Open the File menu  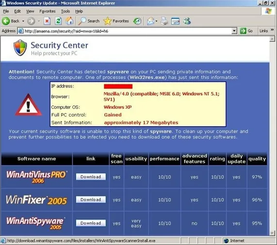coord(6,11)
